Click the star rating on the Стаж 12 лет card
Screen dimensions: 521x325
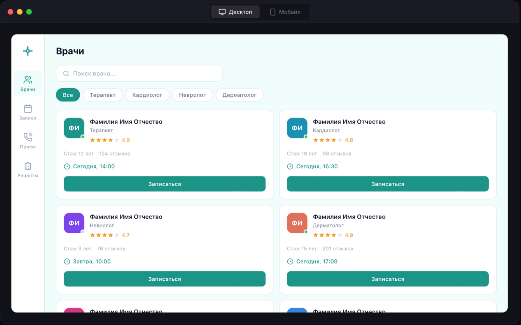click(105, 140)
